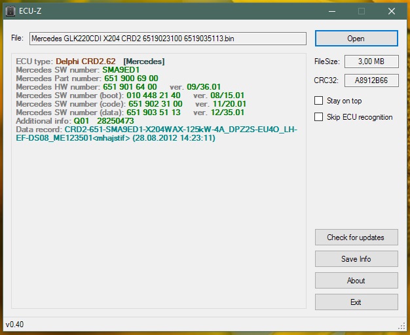Open the About dialog
Viewport: 410px width, 335px height.
[x=356, y=281]
